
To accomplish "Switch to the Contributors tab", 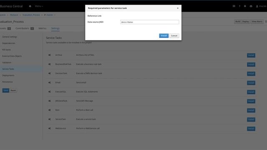I will 25,28.
